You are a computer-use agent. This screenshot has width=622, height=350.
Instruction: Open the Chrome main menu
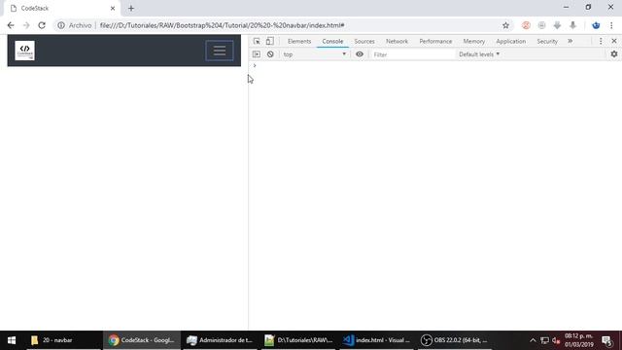(611, 25)
